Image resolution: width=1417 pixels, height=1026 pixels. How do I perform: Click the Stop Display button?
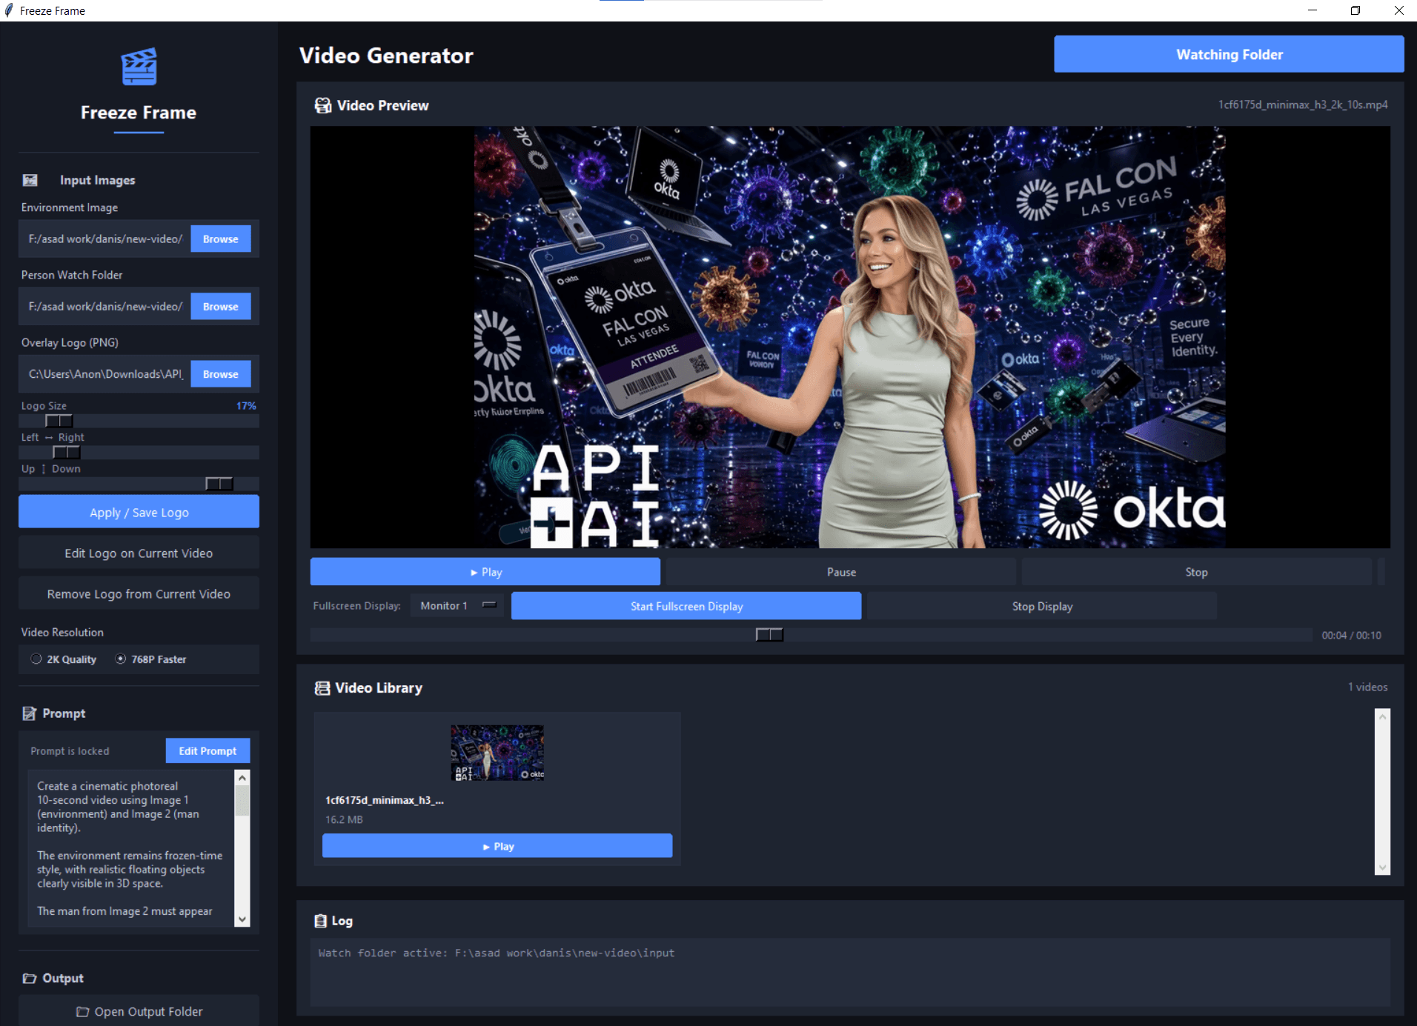(x=1042, y=606)
